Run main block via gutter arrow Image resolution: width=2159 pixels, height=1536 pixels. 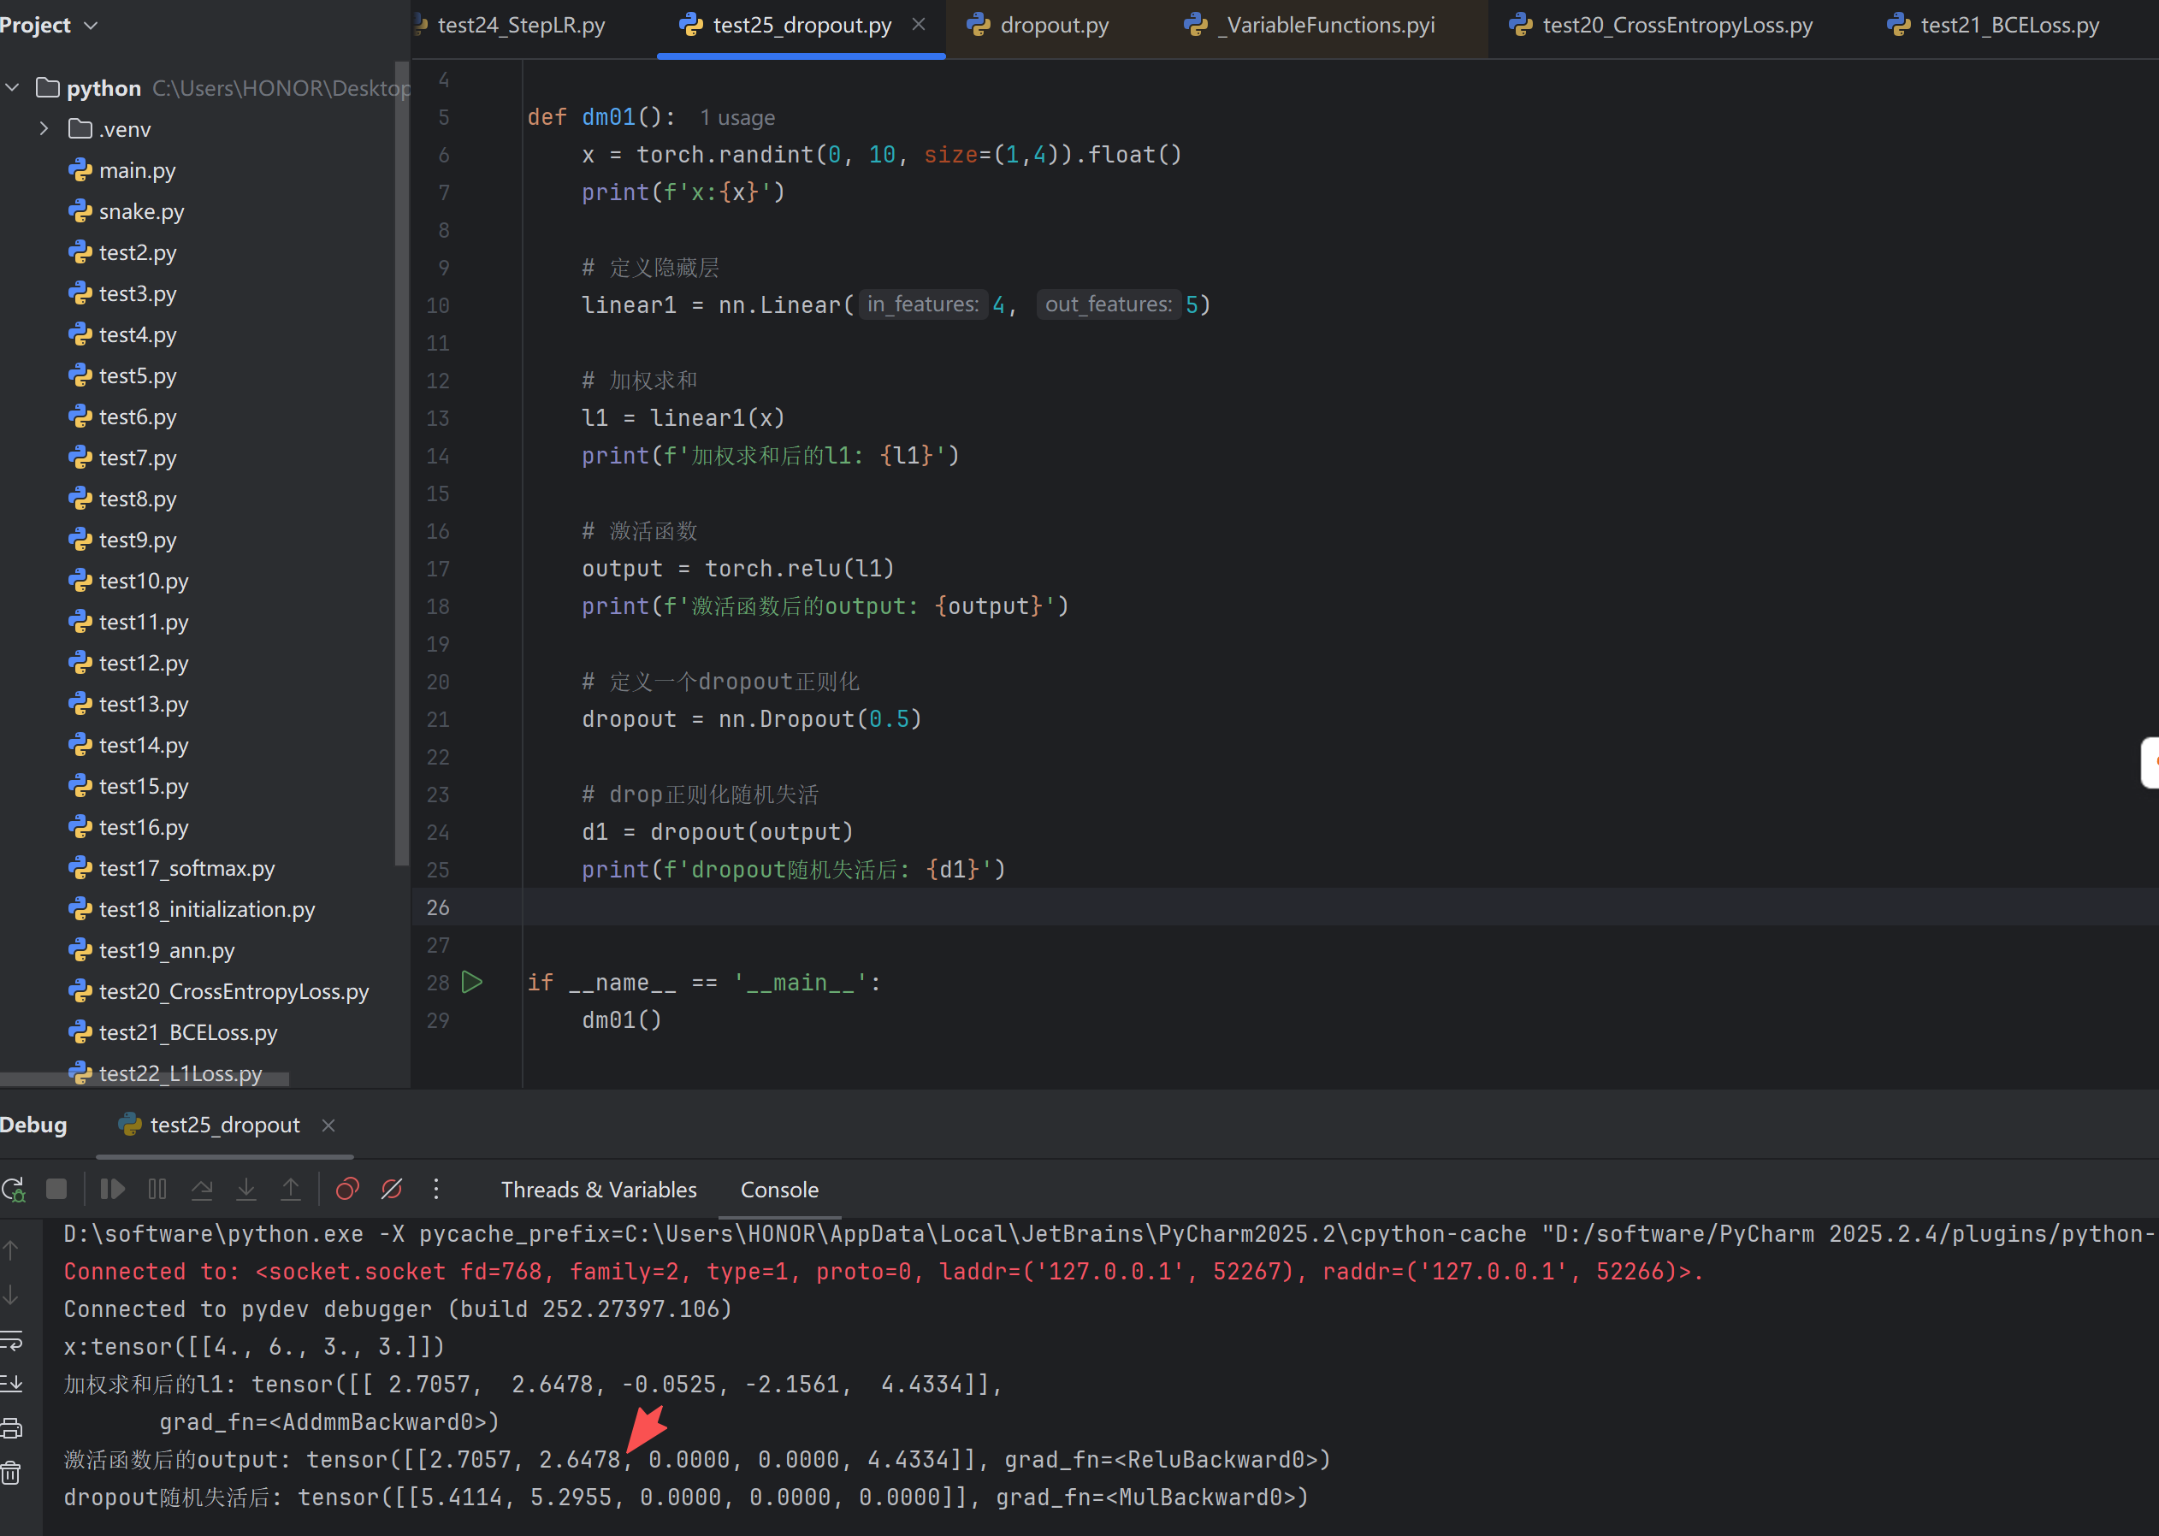pyautogui.click(x=472, y=983)
